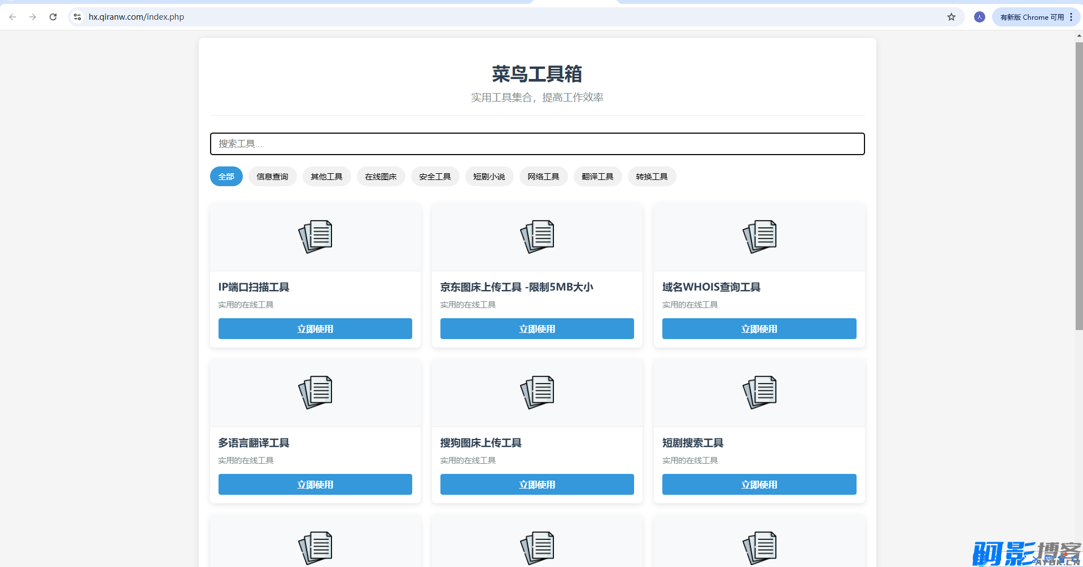Go back with the browser back arrow
This screenshot has height=567, width=1083.
(x=12, y=17)
